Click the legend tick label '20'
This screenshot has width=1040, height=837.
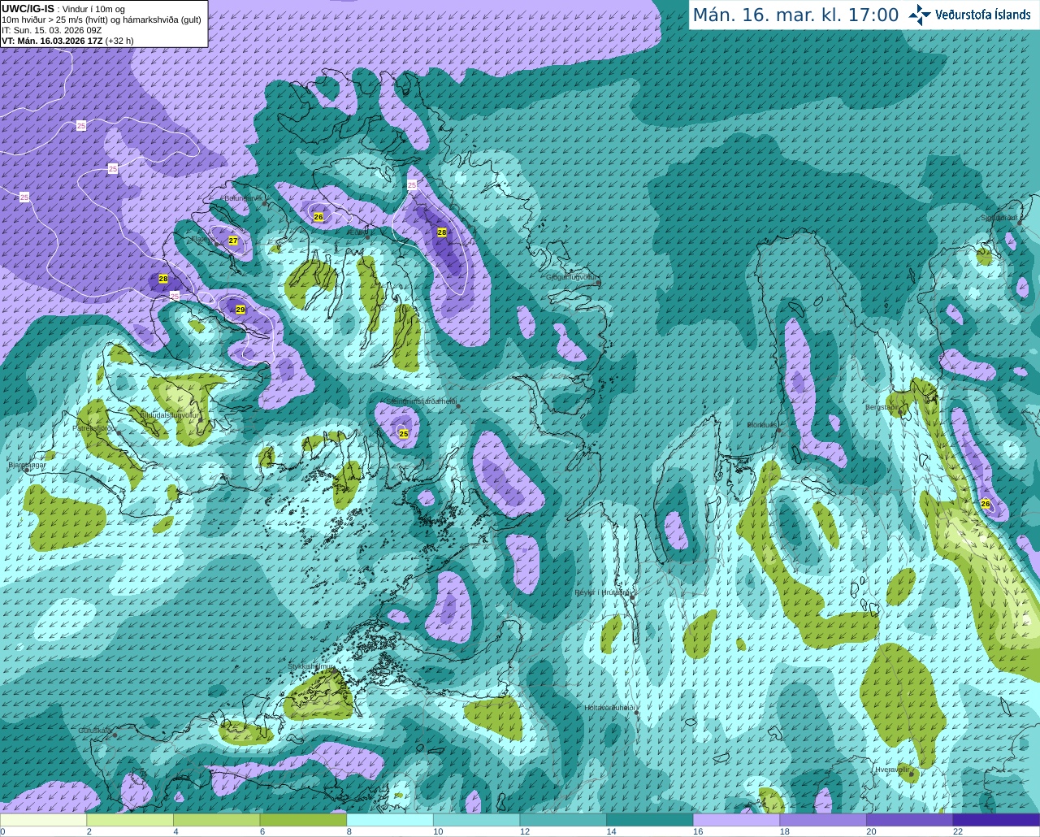(x=871, y=831)
